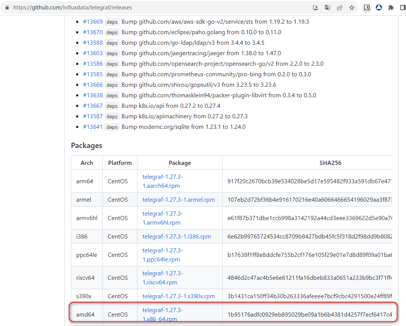406x326 pixels.
Task: Click the Packages section heading
Action: [87, 146]
